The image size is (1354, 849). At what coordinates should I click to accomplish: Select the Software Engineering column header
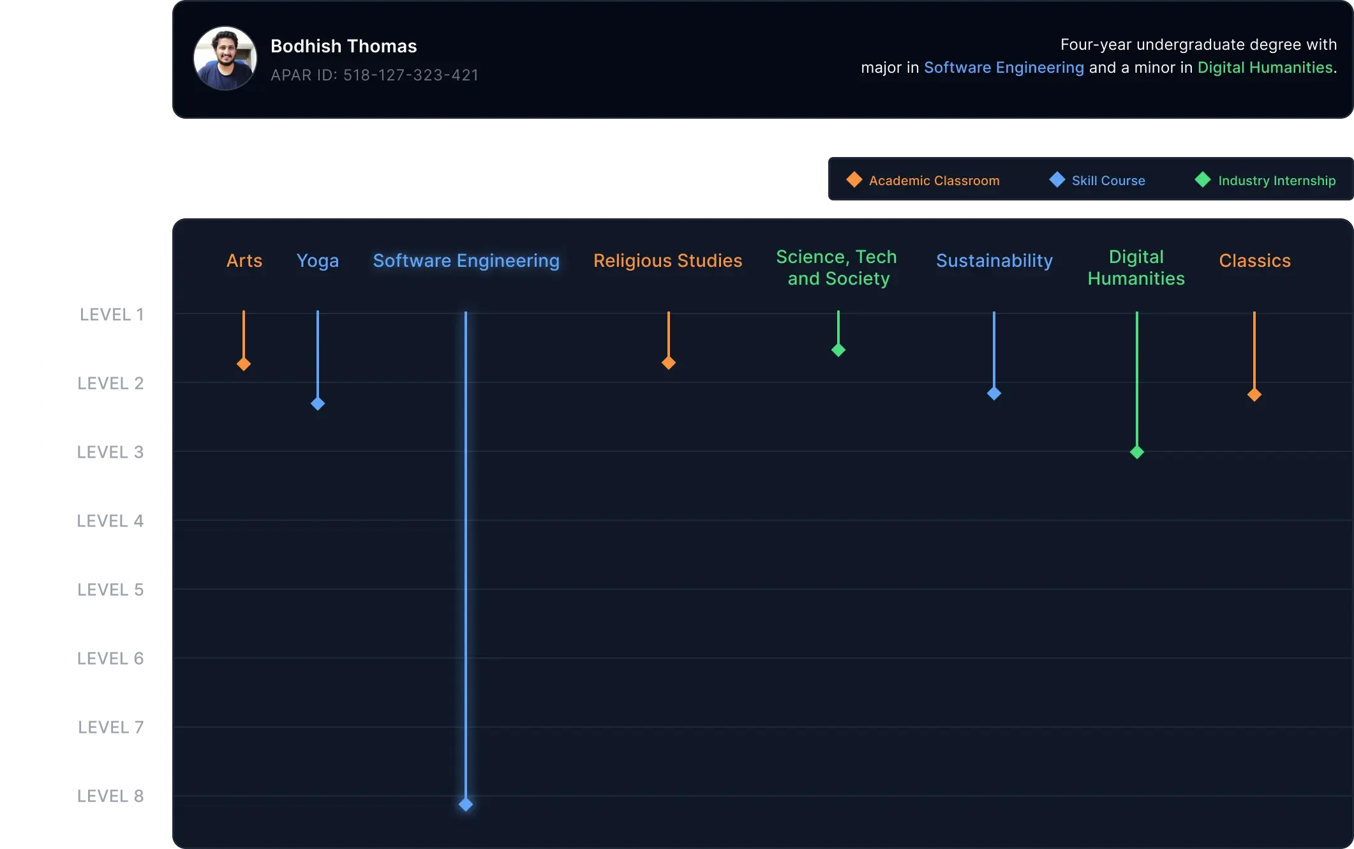[466, 260]
